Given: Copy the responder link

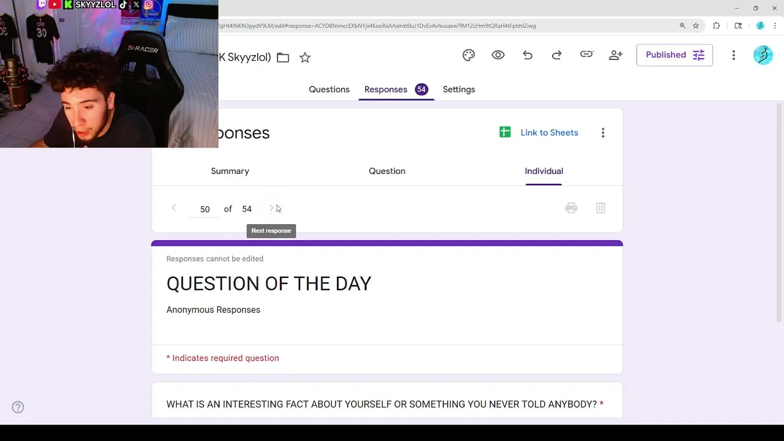Looking at the screenshot, I should tap(586, 55).
